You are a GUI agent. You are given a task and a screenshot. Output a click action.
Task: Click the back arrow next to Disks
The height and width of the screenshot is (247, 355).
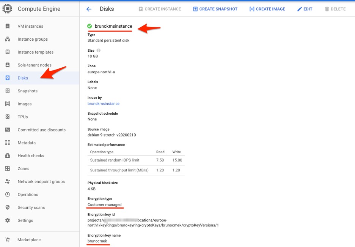(x=89, y=9)
